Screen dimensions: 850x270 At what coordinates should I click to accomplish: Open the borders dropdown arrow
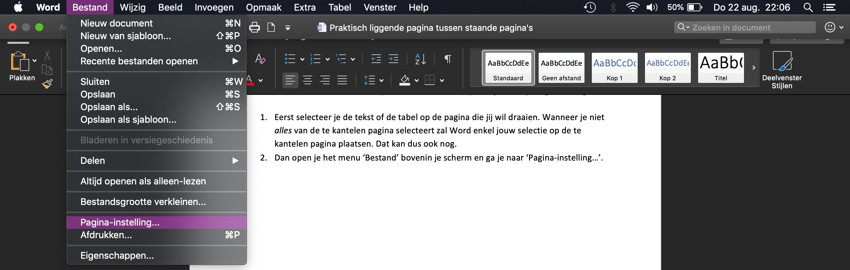[x=442, y=80]
